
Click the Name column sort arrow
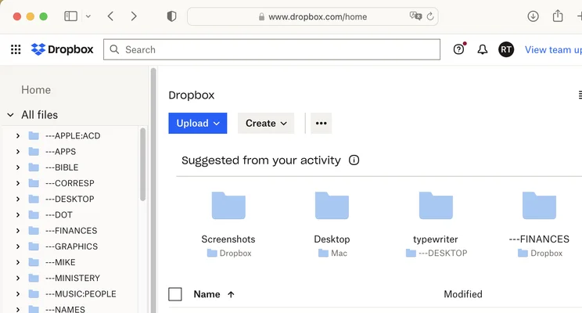pos(231,294)
